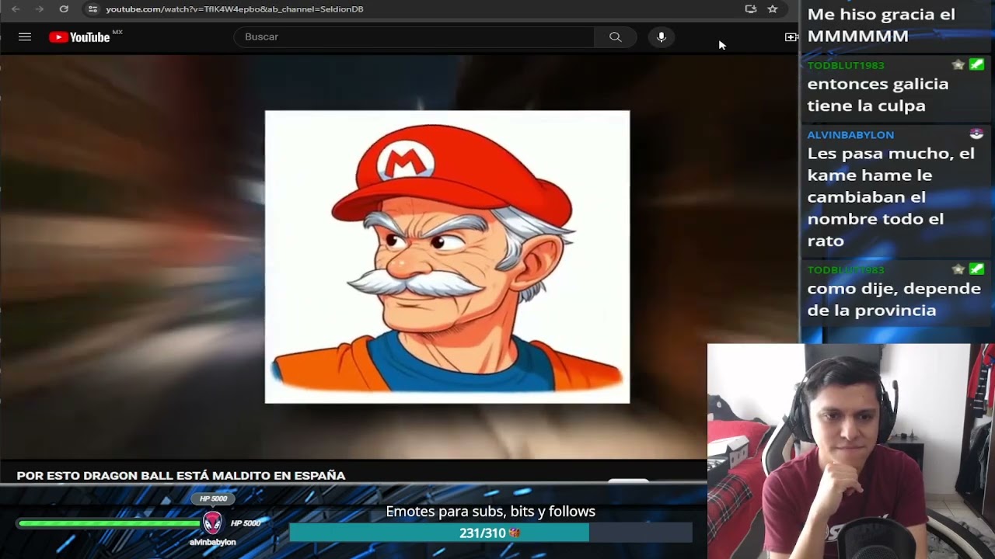
Task: Click the 'alvinbabylon' label under HP bar
Action: (x=212, y=542)
